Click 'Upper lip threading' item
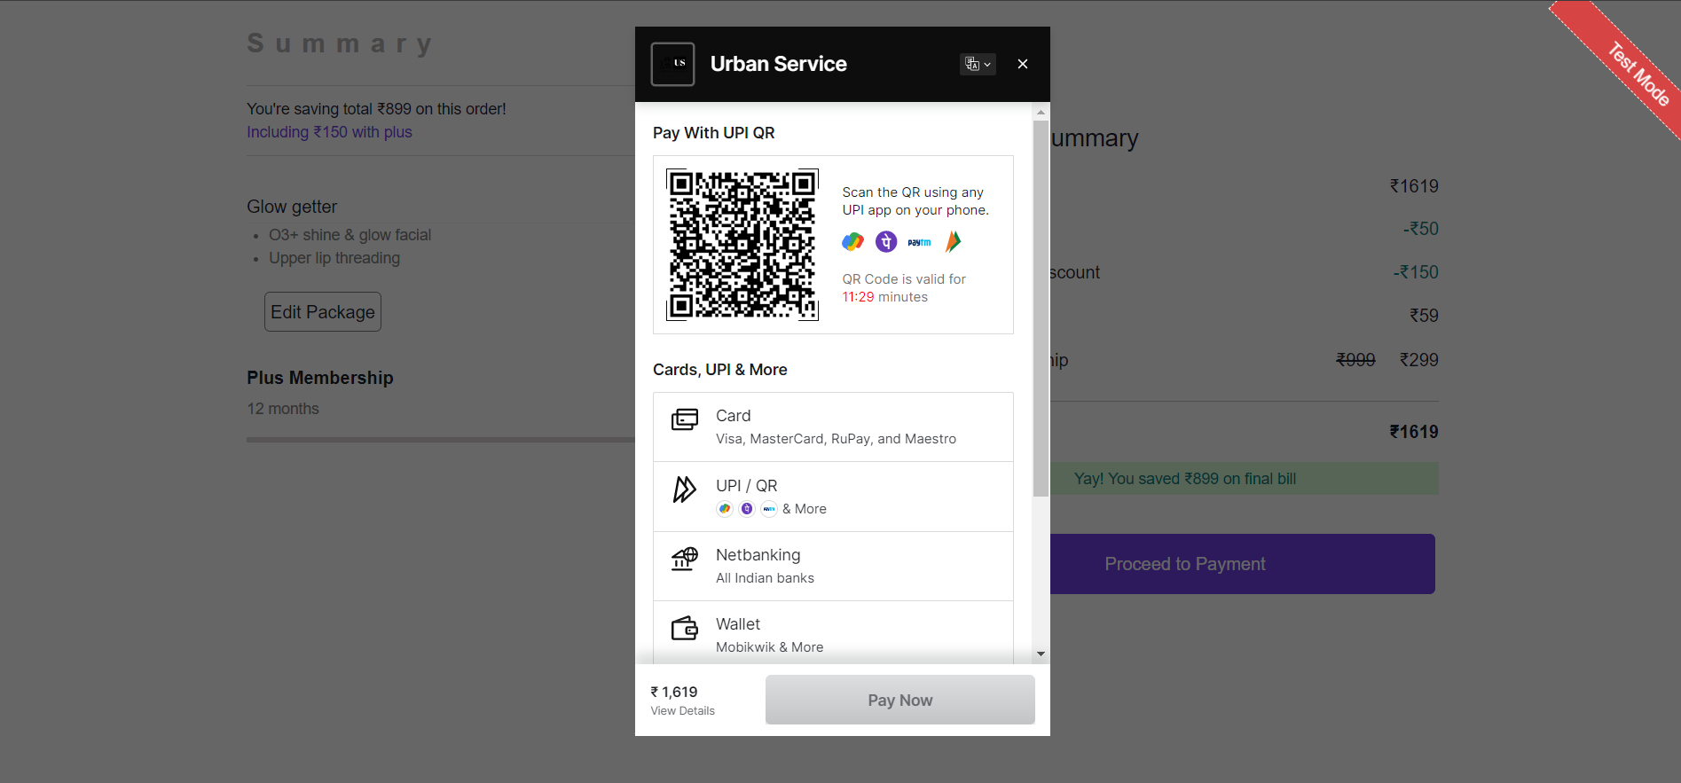The height and width of the screenshot is (783, 1681). (x=334, y=258)
